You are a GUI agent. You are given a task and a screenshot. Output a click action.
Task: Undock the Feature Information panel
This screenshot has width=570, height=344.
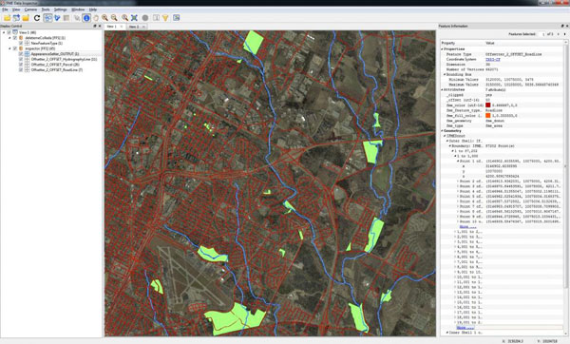pyautogui.click(x=562, y=27)
